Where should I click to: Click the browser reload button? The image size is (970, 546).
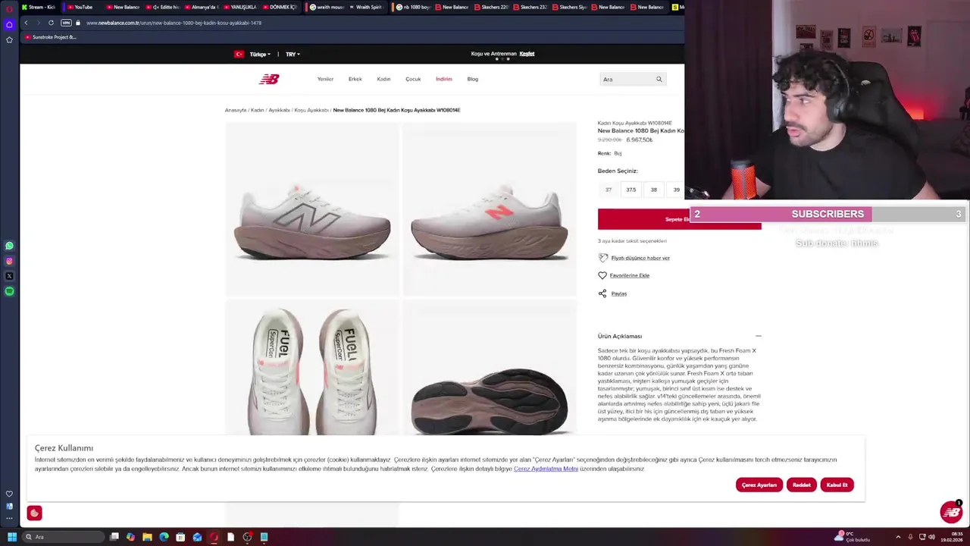pyautogui.click(x=51, y=23)
